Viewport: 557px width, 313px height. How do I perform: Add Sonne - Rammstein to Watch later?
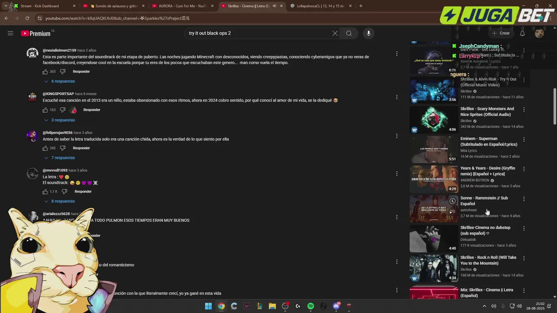click(x=453, y=201)
